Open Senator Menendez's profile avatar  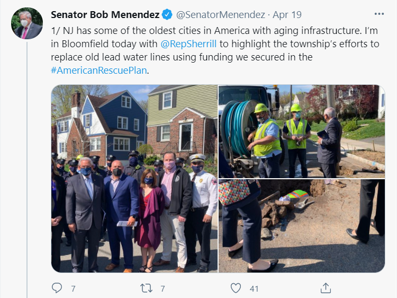pyautogui.click(x=27, y=23)
